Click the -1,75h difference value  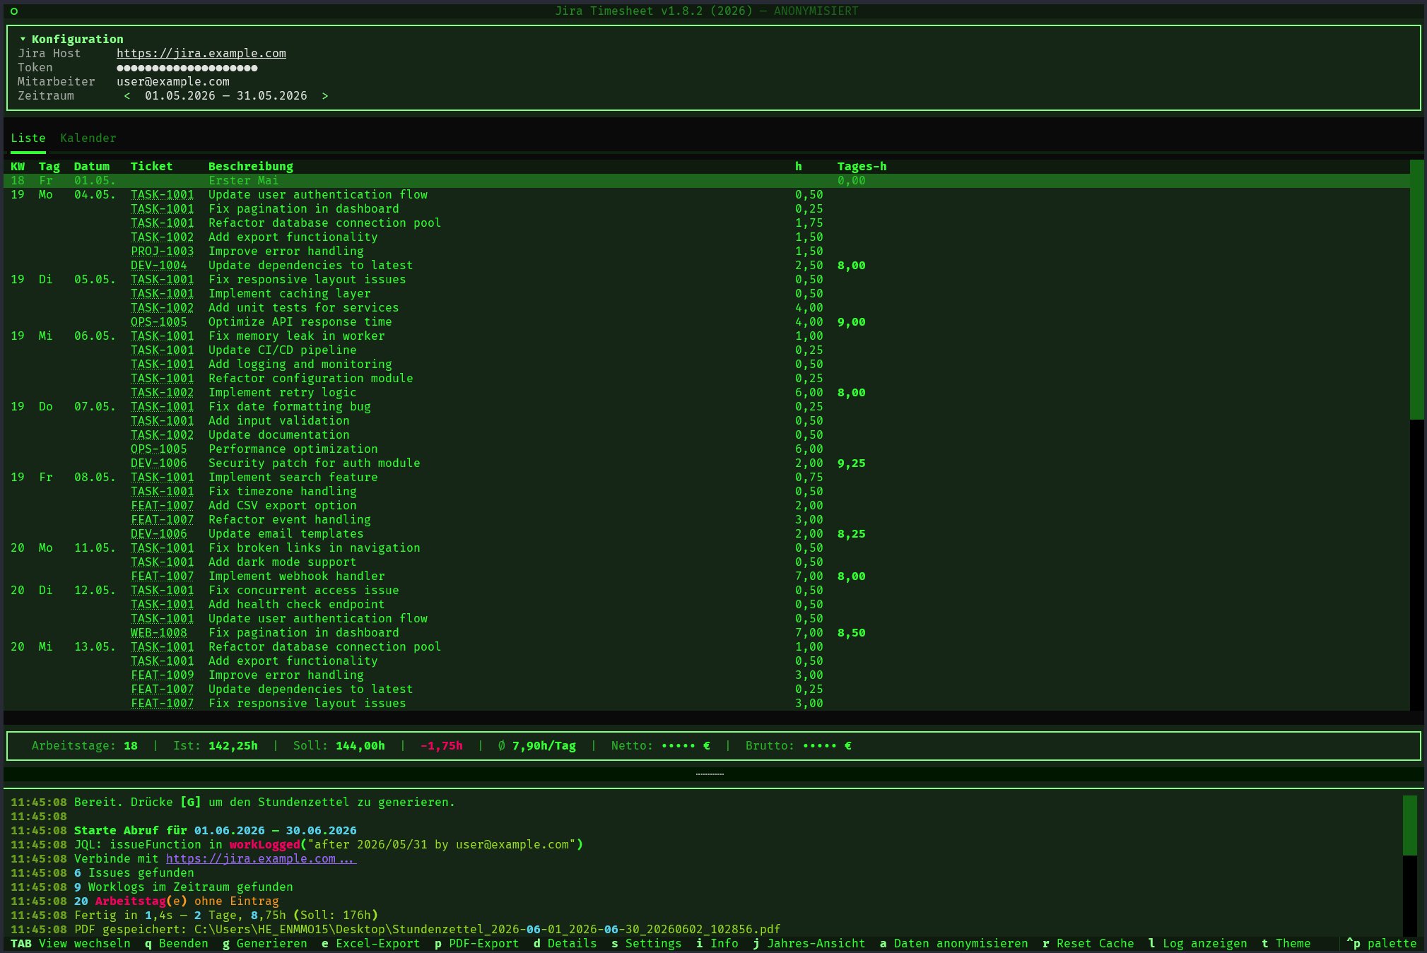442,745
